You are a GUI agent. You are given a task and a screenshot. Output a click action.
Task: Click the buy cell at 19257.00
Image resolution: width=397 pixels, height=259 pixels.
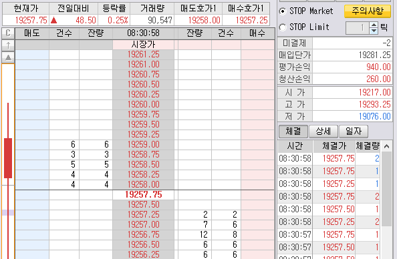(x=257, y=224)
